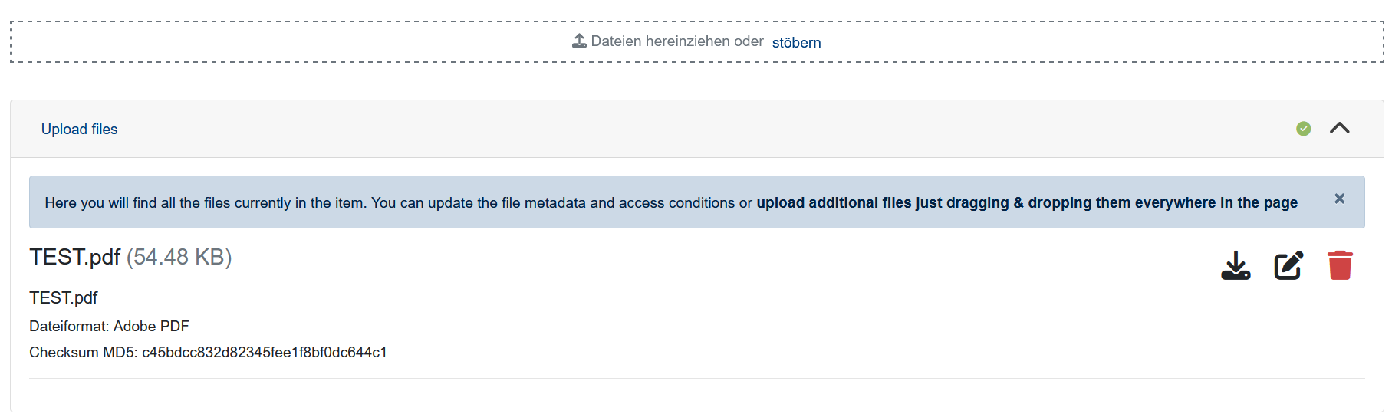Click the smaller TEST.pdf filename below the heading
This screenshot has height=414, width=1392.
click(x=63, y=297)
